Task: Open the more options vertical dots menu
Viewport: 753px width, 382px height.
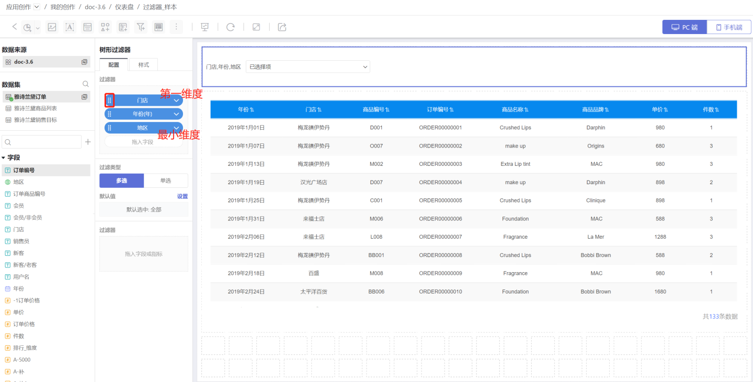Action: (x=176, y=27)
